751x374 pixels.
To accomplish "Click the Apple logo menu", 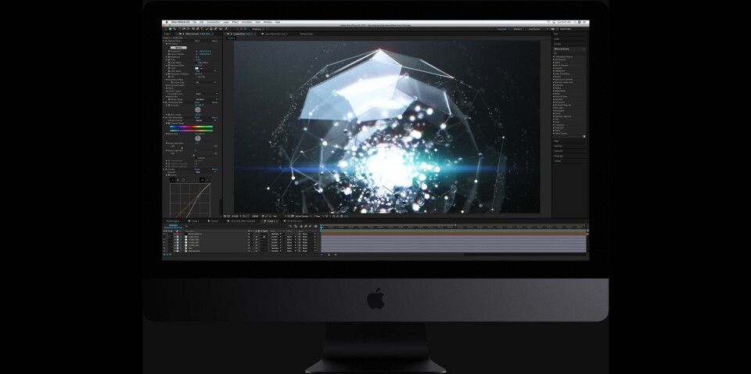I will [167, 22].
